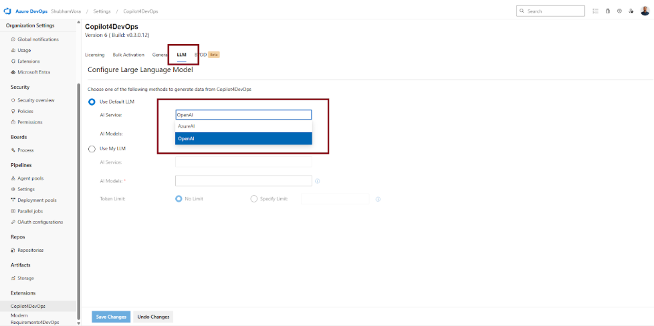The height and width of the screenshot is (326, 654).
Task: Open the Bulk Activation tab
Action: pyautogui.click(x=128, y=55)
